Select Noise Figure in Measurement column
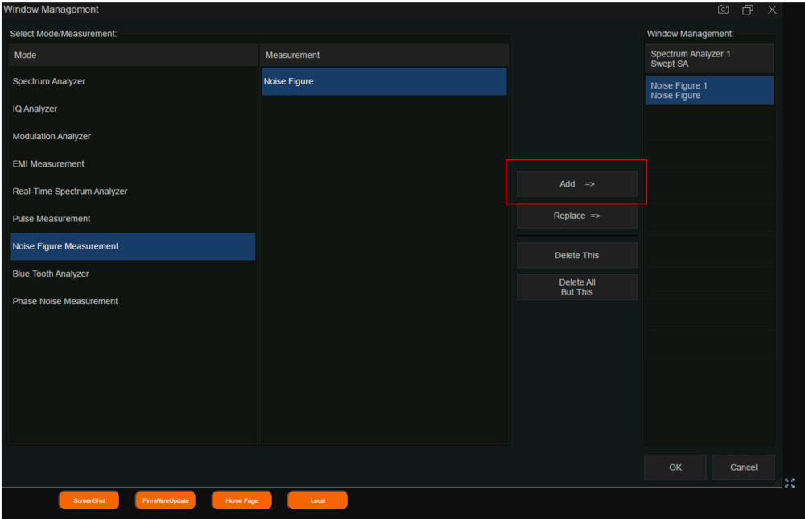Image resolution: width=805 pixels, height=519 pixels. [384, 81]
